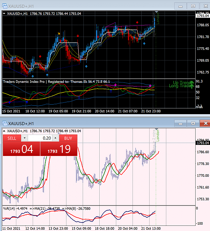
Task: Click the -100 level on %R indicator scale
Action: [x=200, y=224]
